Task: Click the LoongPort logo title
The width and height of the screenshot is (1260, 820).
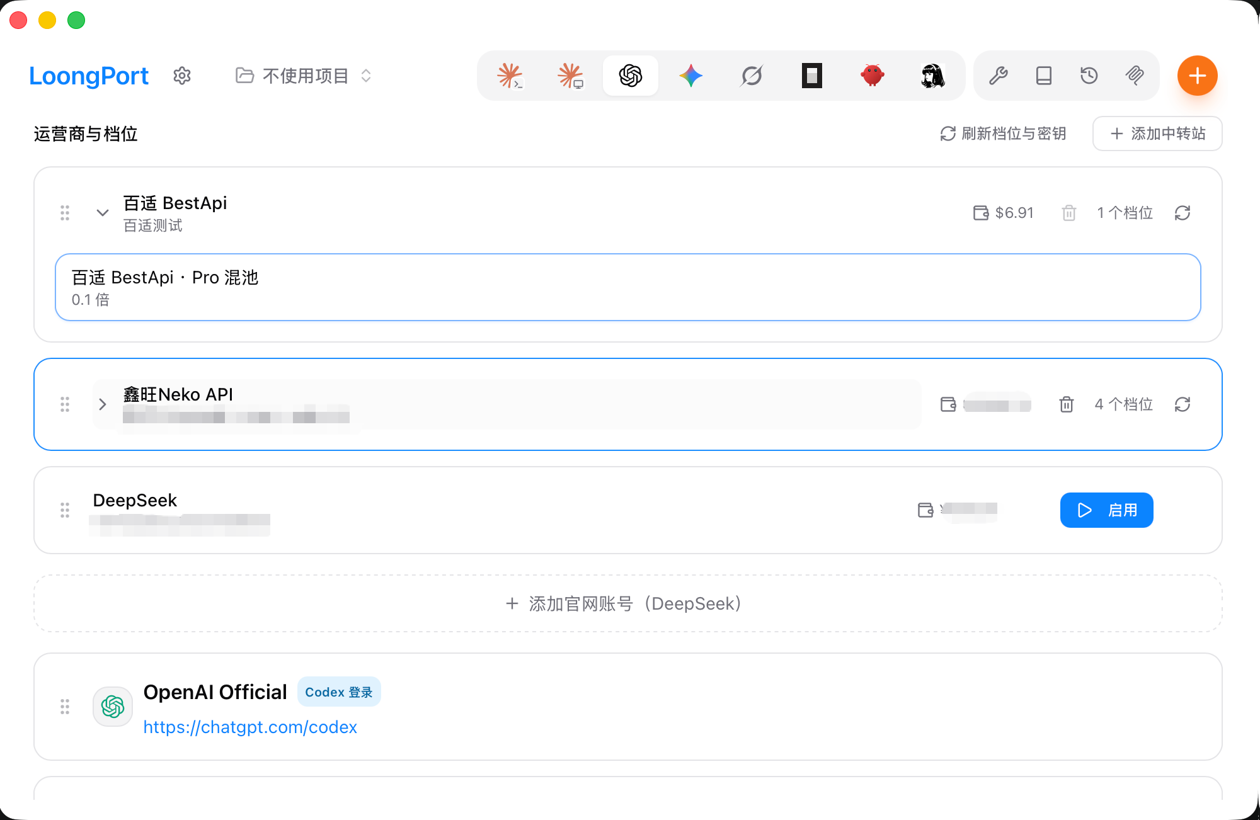Action: [x=89, y=76]
